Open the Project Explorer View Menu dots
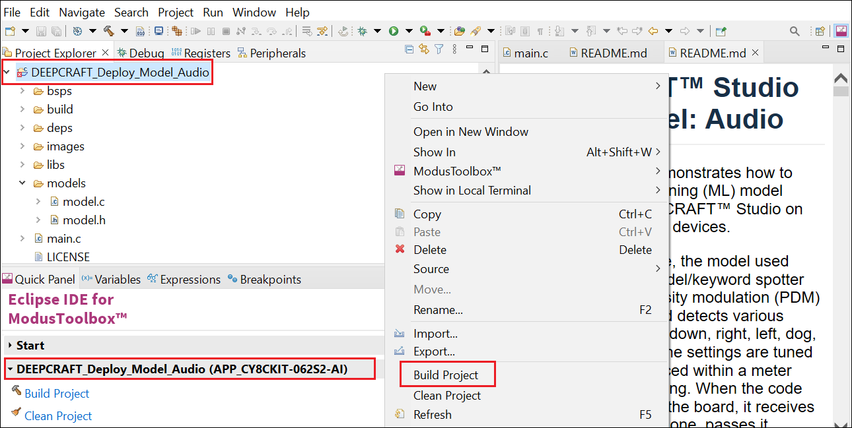Image resolution: width=852 pixels, height=428 pixels. (x=453, y=49)
